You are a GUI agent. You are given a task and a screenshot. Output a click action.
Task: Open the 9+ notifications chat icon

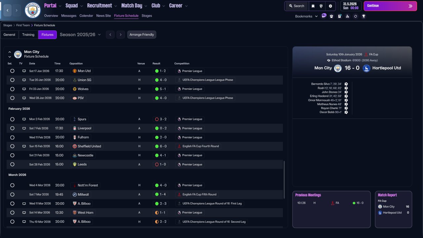point(324,16)
